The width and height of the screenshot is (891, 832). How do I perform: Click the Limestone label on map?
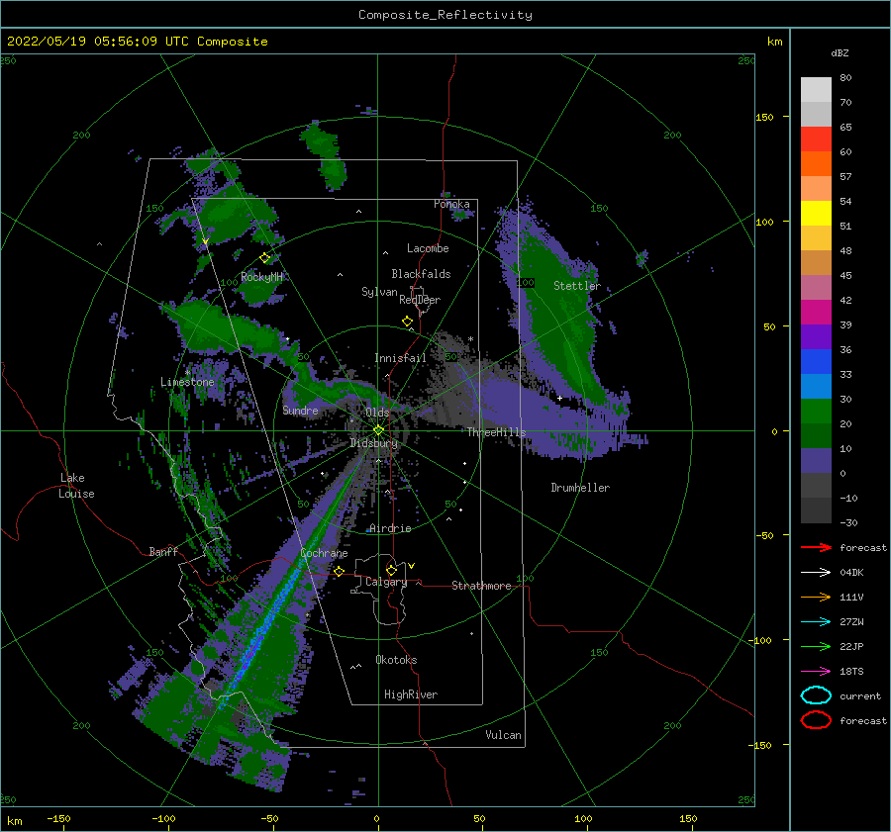(187, 382)
